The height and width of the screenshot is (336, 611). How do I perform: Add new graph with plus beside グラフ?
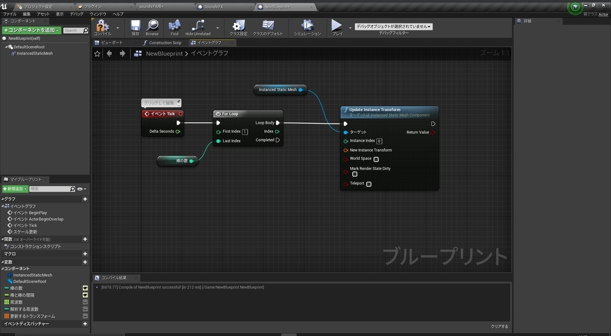[x=85, y=199]
